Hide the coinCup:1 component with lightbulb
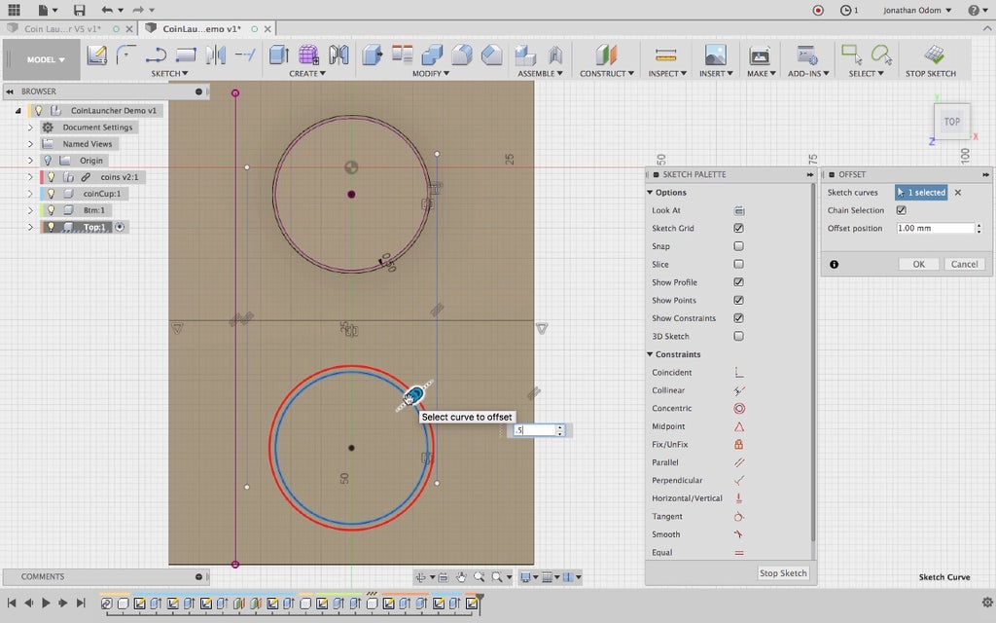 [51, 194]
